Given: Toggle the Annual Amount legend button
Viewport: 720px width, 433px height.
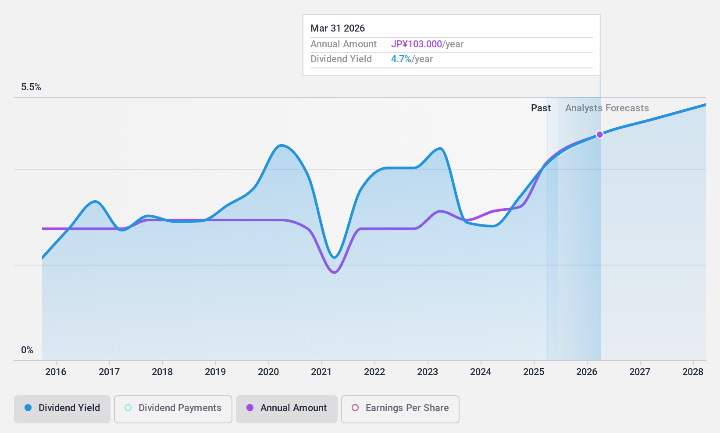Looking at the screenshot, I should (287, 409).
